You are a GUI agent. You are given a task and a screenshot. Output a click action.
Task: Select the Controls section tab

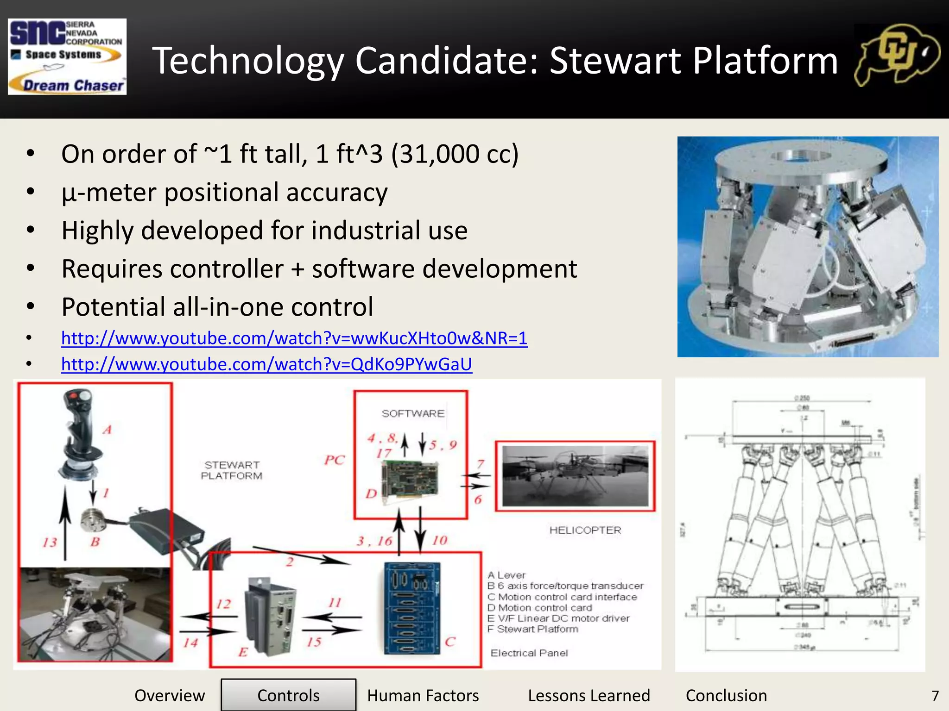[x=288, y=695]
